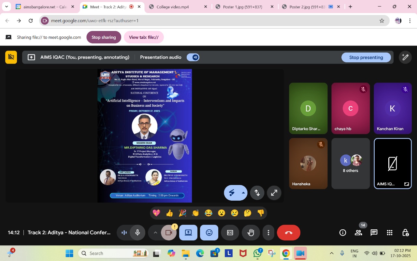Send the sad face reaction
The image size is (417, 261).
coord(235,213)
